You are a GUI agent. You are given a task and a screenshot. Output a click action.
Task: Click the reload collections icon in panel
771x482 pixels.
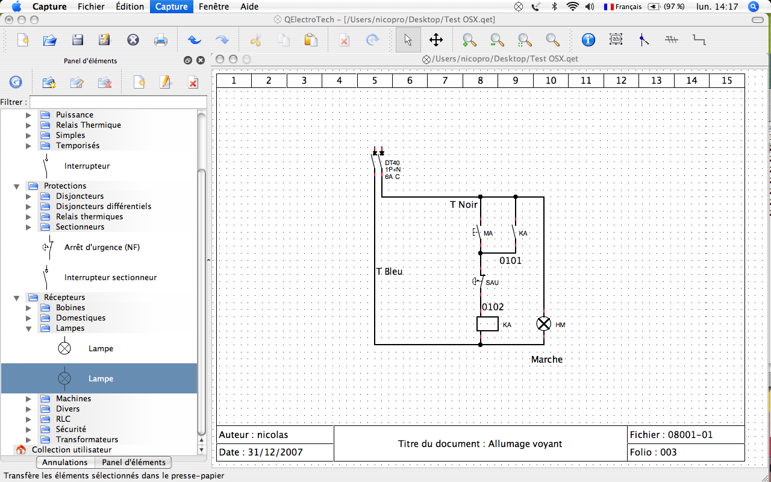(16, 83)
